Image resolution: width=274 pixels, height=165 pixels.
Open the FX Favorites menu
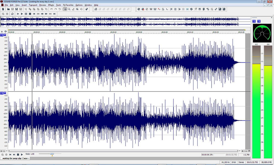pyautogui.click(x=68, y=5)
